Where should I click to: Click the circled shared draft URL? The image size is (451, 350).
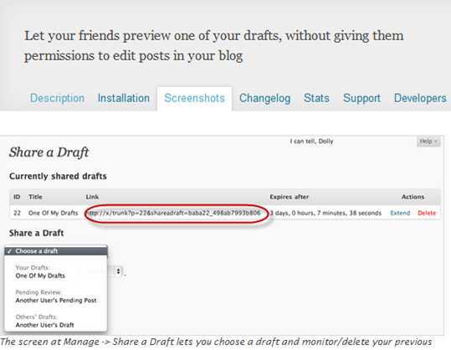(x=175, y=213)
